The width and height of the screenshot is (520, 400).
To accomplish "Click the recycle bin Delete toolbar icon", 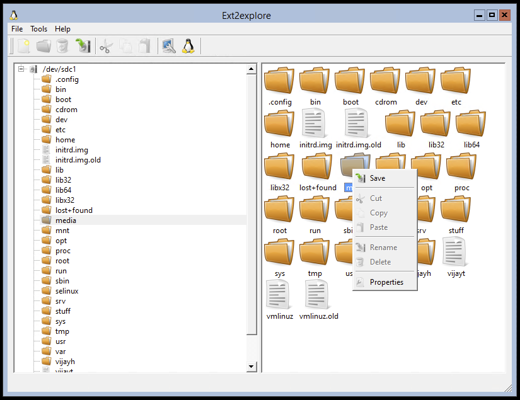I will 62,46.
